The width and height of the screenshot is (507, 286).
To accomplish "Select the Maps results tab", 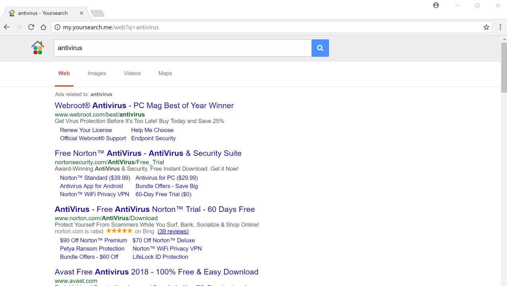I will point(165,73).
